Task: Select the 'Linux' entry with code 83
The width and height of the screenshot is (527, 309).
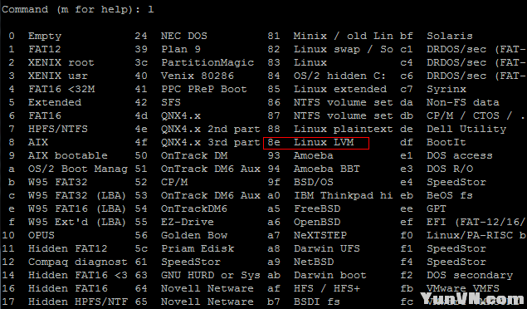Action: point(310,62)
